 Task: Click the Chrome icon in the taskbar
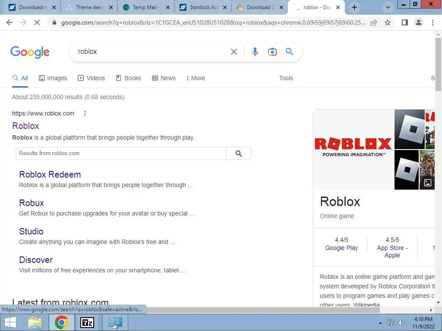[x=61, y=322]
